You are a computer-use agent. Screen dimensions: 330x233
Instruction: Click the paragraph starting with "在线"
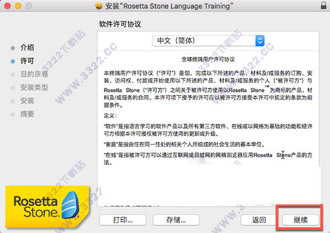pos(208,159)
